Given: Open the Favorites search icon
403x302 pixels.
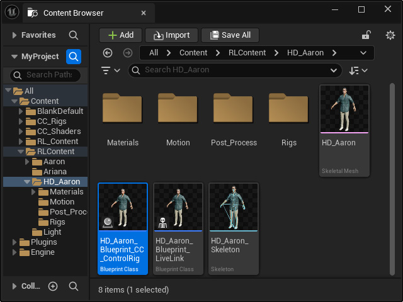Looking at the screenshot, I should pos(74,35).
